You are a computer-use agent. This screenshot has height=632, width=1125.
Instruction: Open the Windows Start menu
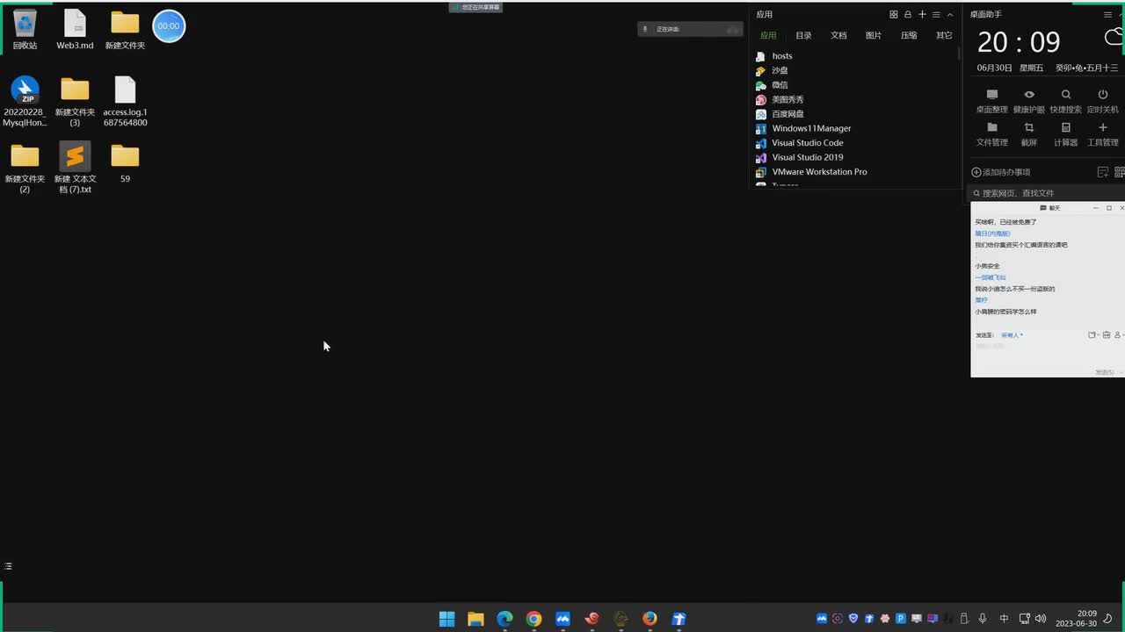(446, 619)
